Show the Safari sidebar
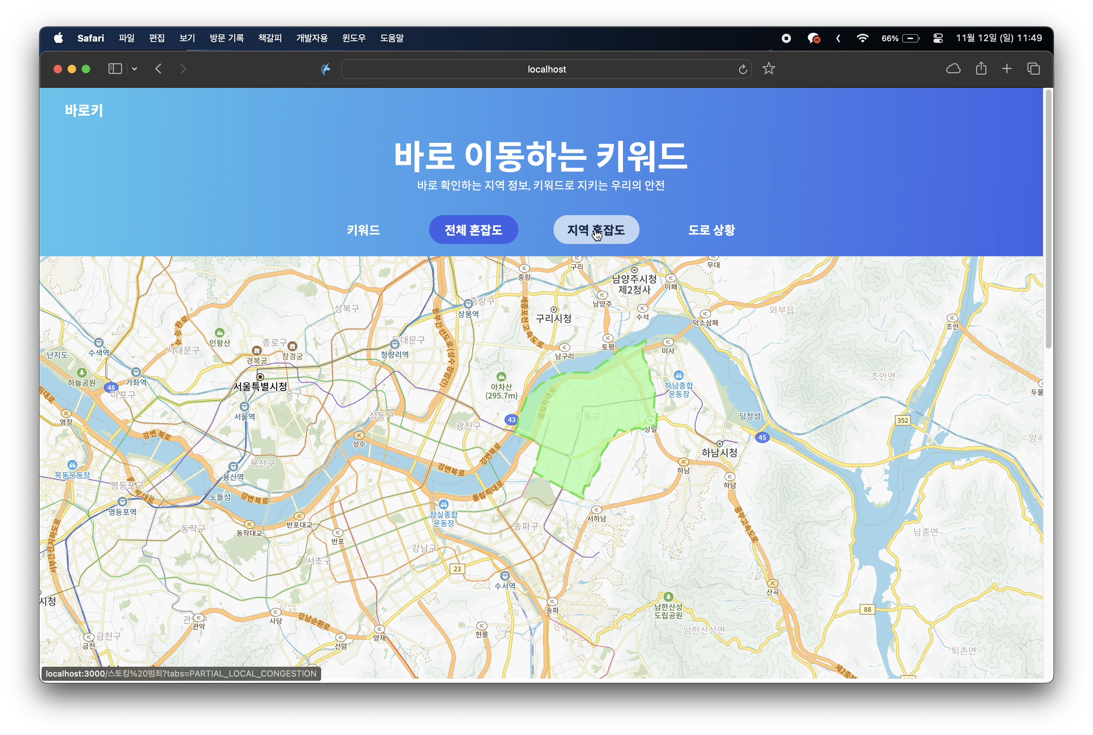Screen dimensions: 1093x735 (115, 69)
